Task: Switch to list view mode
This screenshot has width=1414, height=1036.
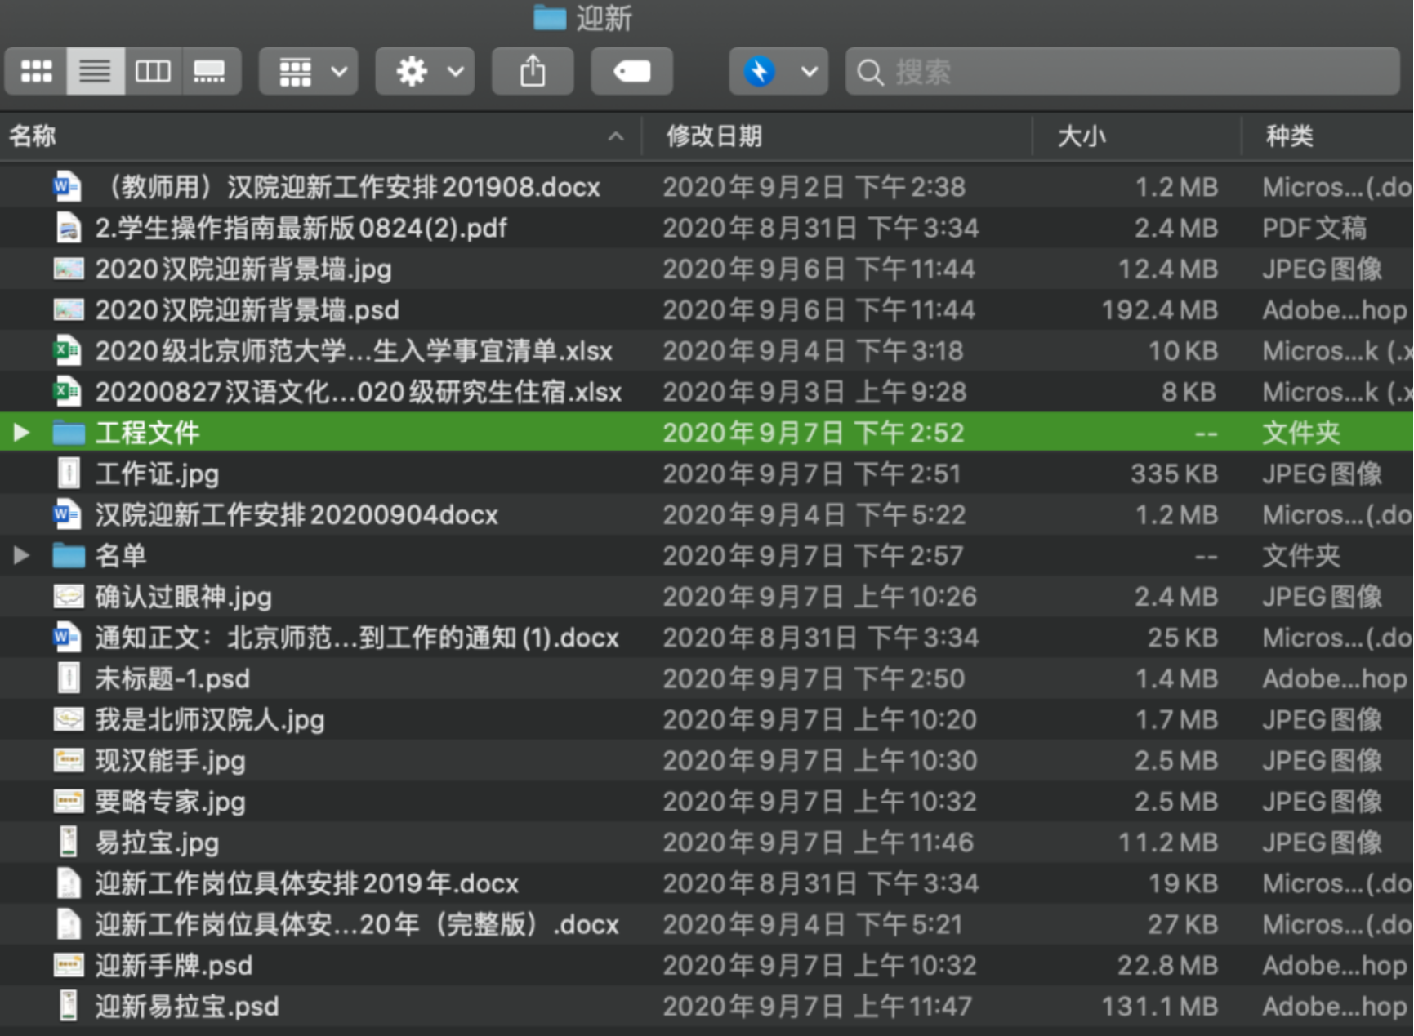Action: (95, 72)
